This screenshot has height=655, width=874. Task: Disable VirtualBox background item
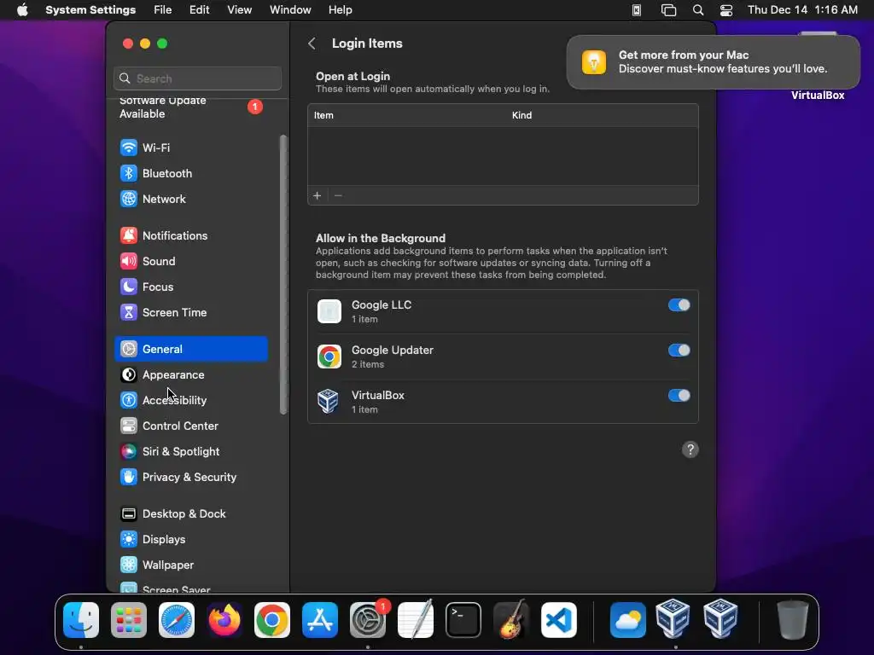(679, 396)
